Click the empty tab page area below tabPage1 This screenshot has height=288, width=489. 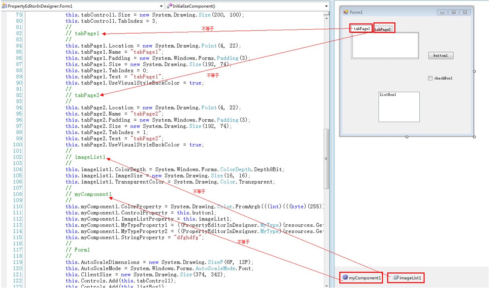(385, 46)
